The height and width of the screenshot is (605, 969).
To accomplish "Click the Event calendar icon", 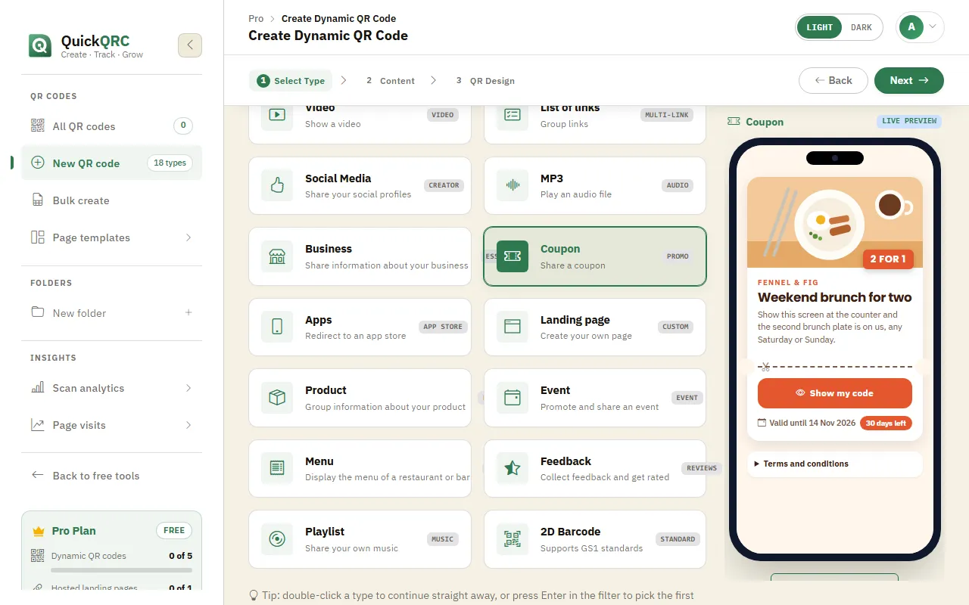I will [513, 398].
